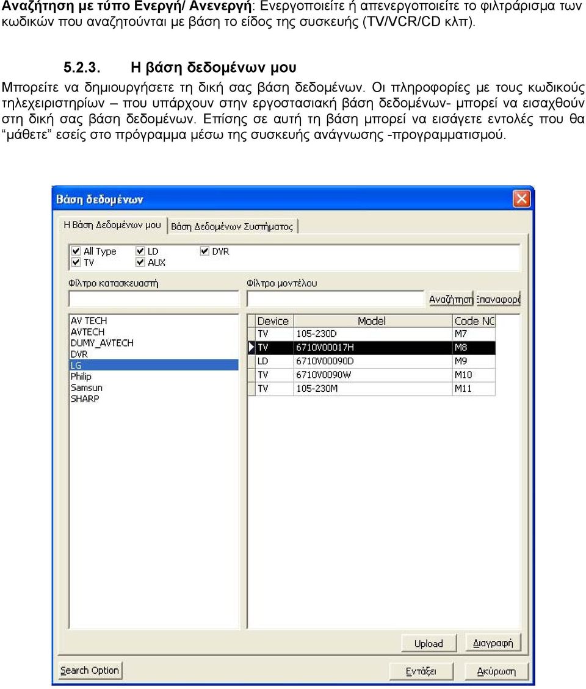Uncheck the All Type checkbox
Viewport: 586px width, 689px height.
point(76,251)
